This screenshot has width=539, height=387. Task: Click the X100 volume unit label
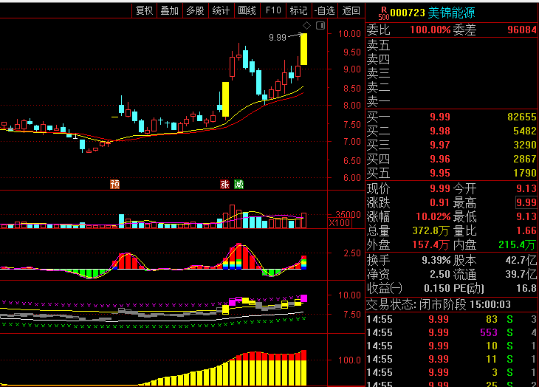pyautogui.click(x=340, y=222)
